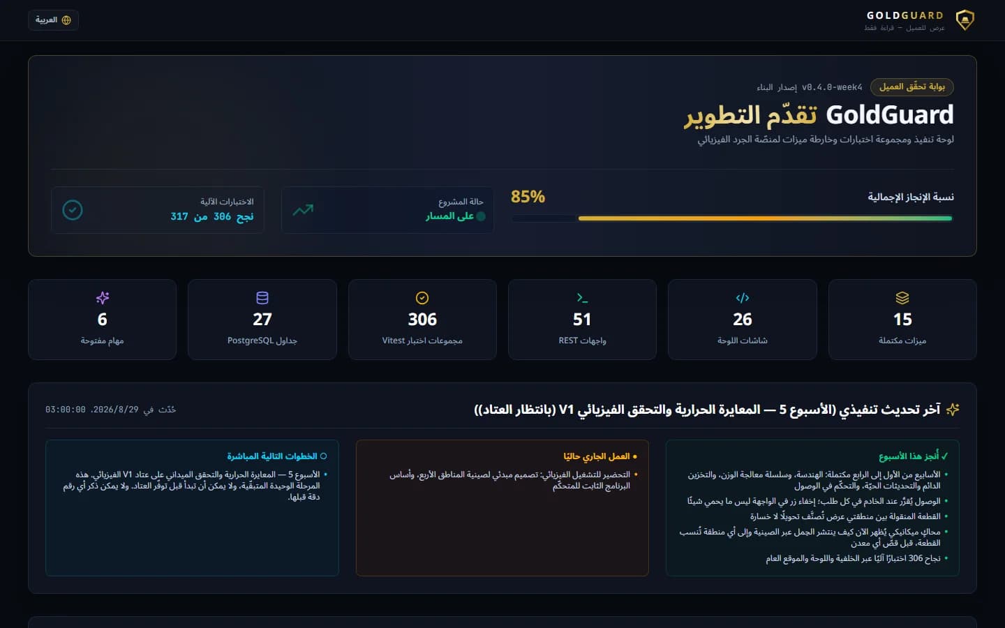The image size is (1005, 628).
Task: Click the نسبة الإنجاز الإجمالية label
Action: pyautogui.click(x=911, y=197)
